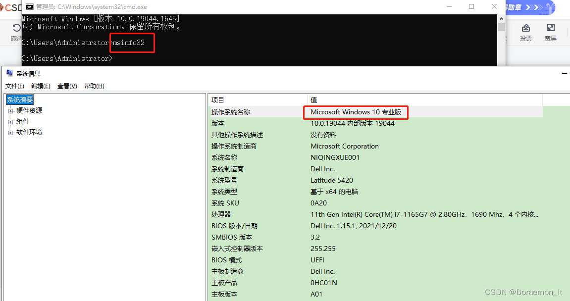Expand the 组件 tree node
This screenshot has width=570, height=301.
coord(10,122)
